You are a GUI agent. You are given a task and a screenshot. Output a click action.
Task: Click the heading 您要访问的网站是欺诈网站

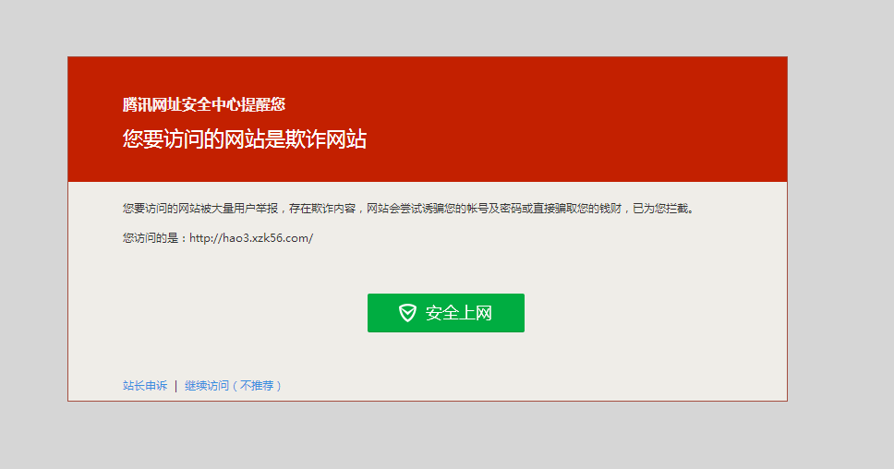tap(245, 139)
